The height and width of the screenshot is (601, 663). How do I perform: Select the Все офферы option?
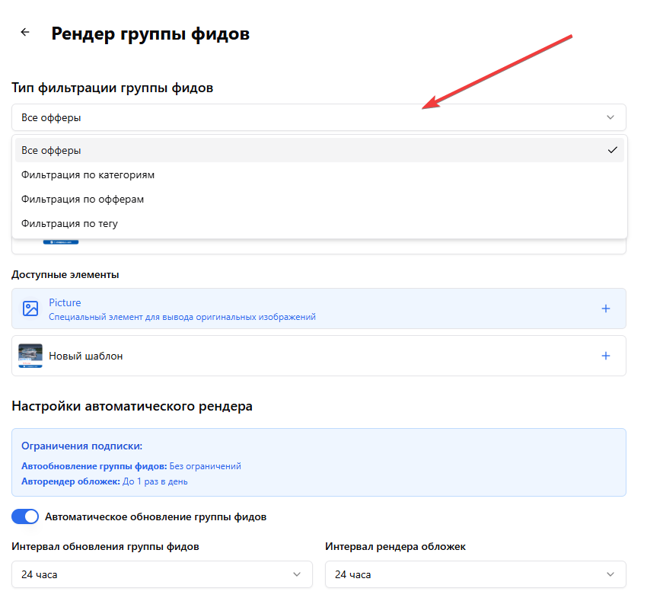click(50, 150)
